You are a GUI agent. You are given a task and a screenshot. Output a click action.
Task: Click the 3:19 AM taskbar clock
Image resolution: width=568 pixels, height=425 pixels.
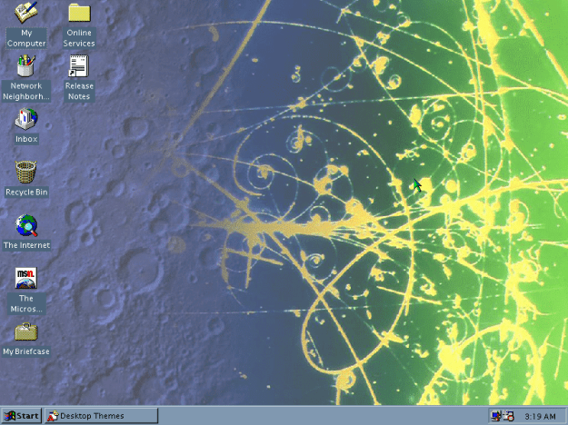[540, 416]
